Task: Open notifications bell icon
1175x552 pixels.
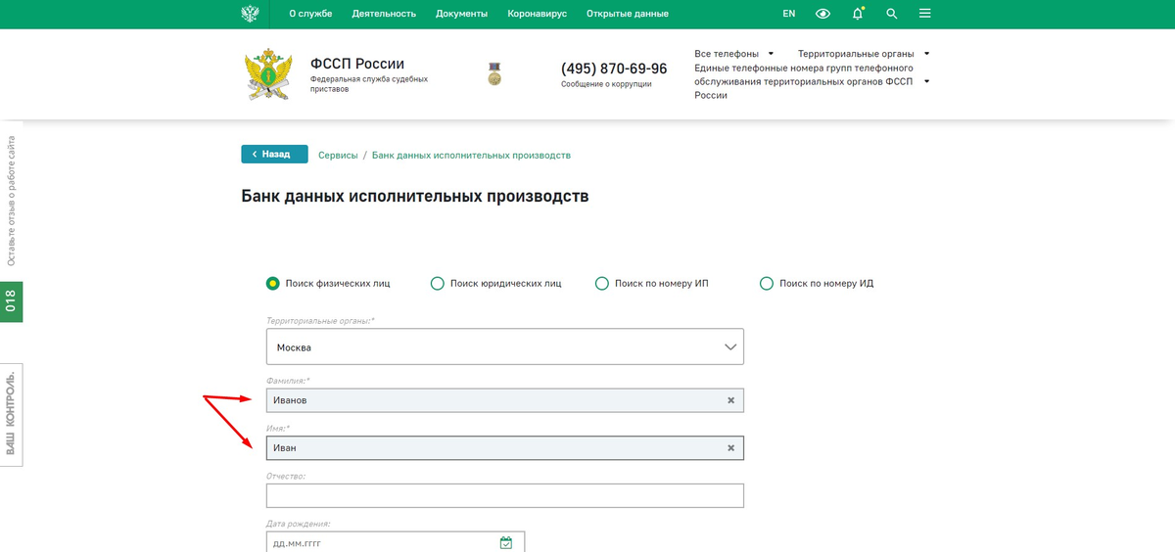Action: click(x=858, y=14)
